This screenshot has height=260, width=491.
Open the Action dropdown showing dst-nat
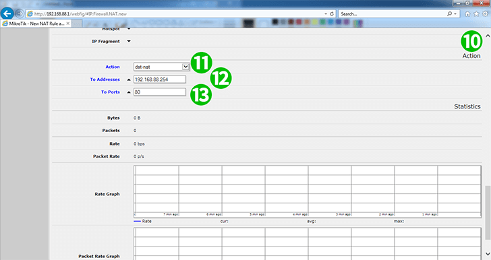click(x=161, y=67)
